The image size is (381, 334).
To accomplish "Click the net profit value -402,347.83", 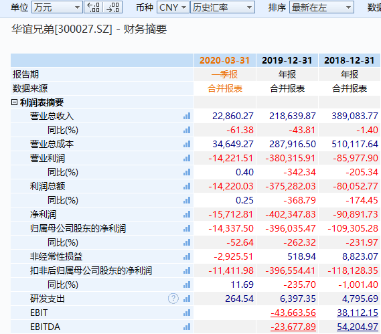I will pyautogui.click(x=291, y=214).
